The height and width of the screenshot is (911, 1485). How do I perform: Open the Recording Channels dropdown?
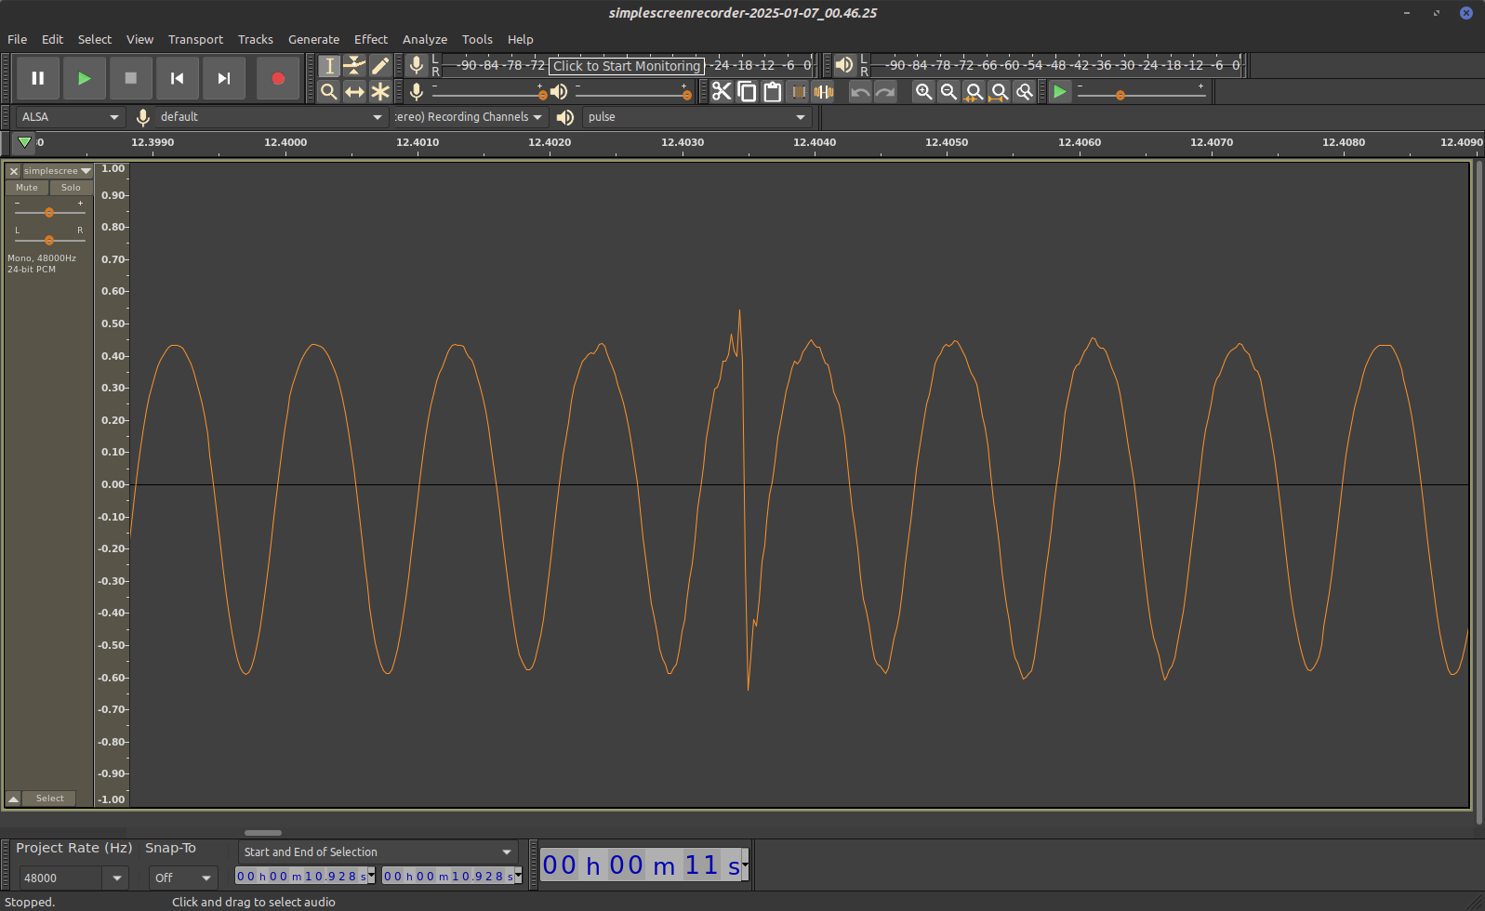(x=470, y=117)
